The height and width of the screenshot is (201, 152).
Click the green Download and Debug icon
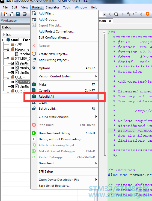(x=34, y=133)
